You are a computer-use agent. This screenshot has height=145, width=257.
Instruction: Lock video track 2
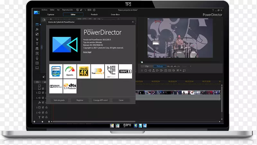coord(47,107)
